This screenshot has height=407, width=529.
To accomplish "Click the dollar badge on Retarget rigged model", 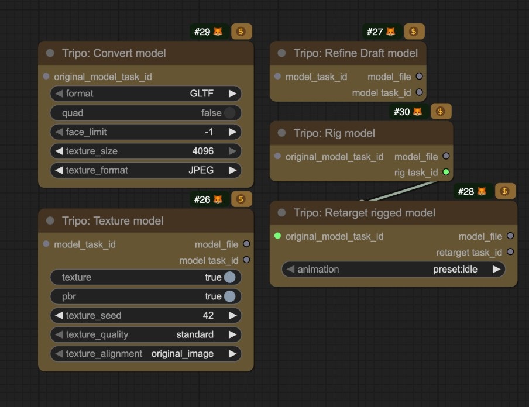I will pyautogui.click(x=505, y=191).
